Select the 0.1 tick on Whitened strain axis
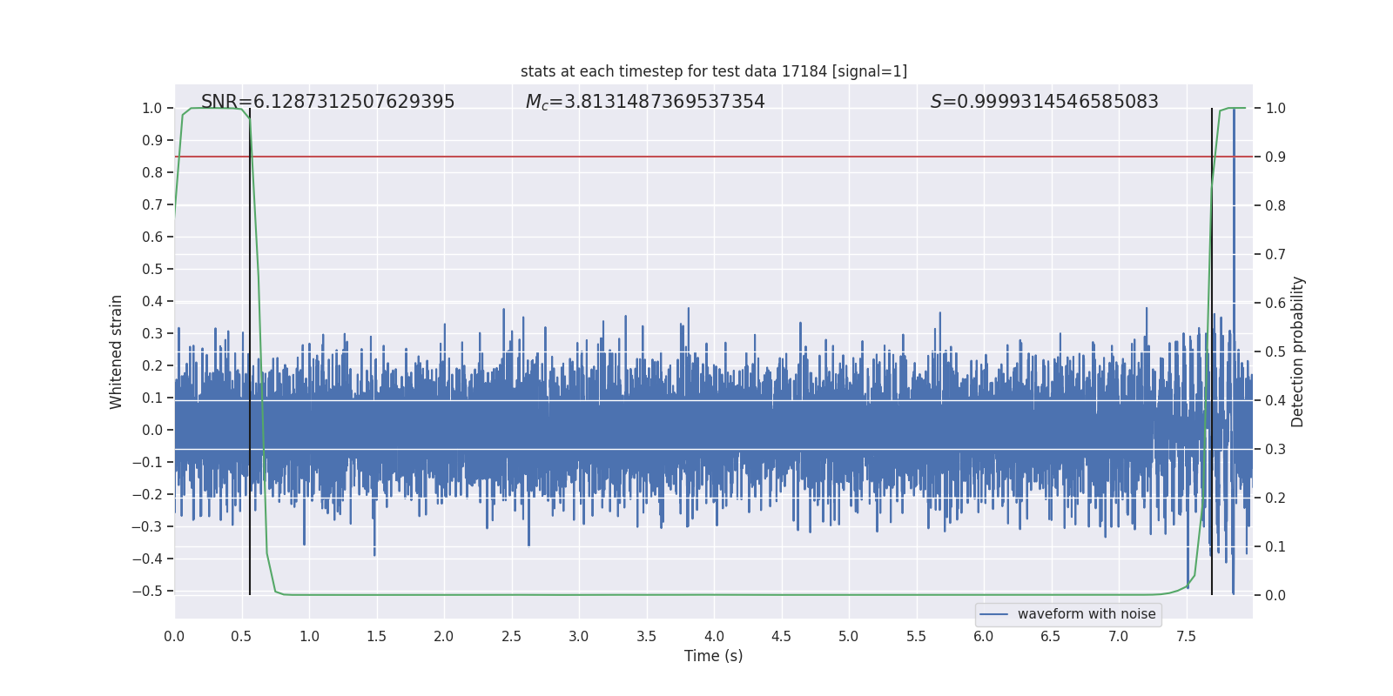Viewport: 1393px width, 696px height. click(152, 398)
